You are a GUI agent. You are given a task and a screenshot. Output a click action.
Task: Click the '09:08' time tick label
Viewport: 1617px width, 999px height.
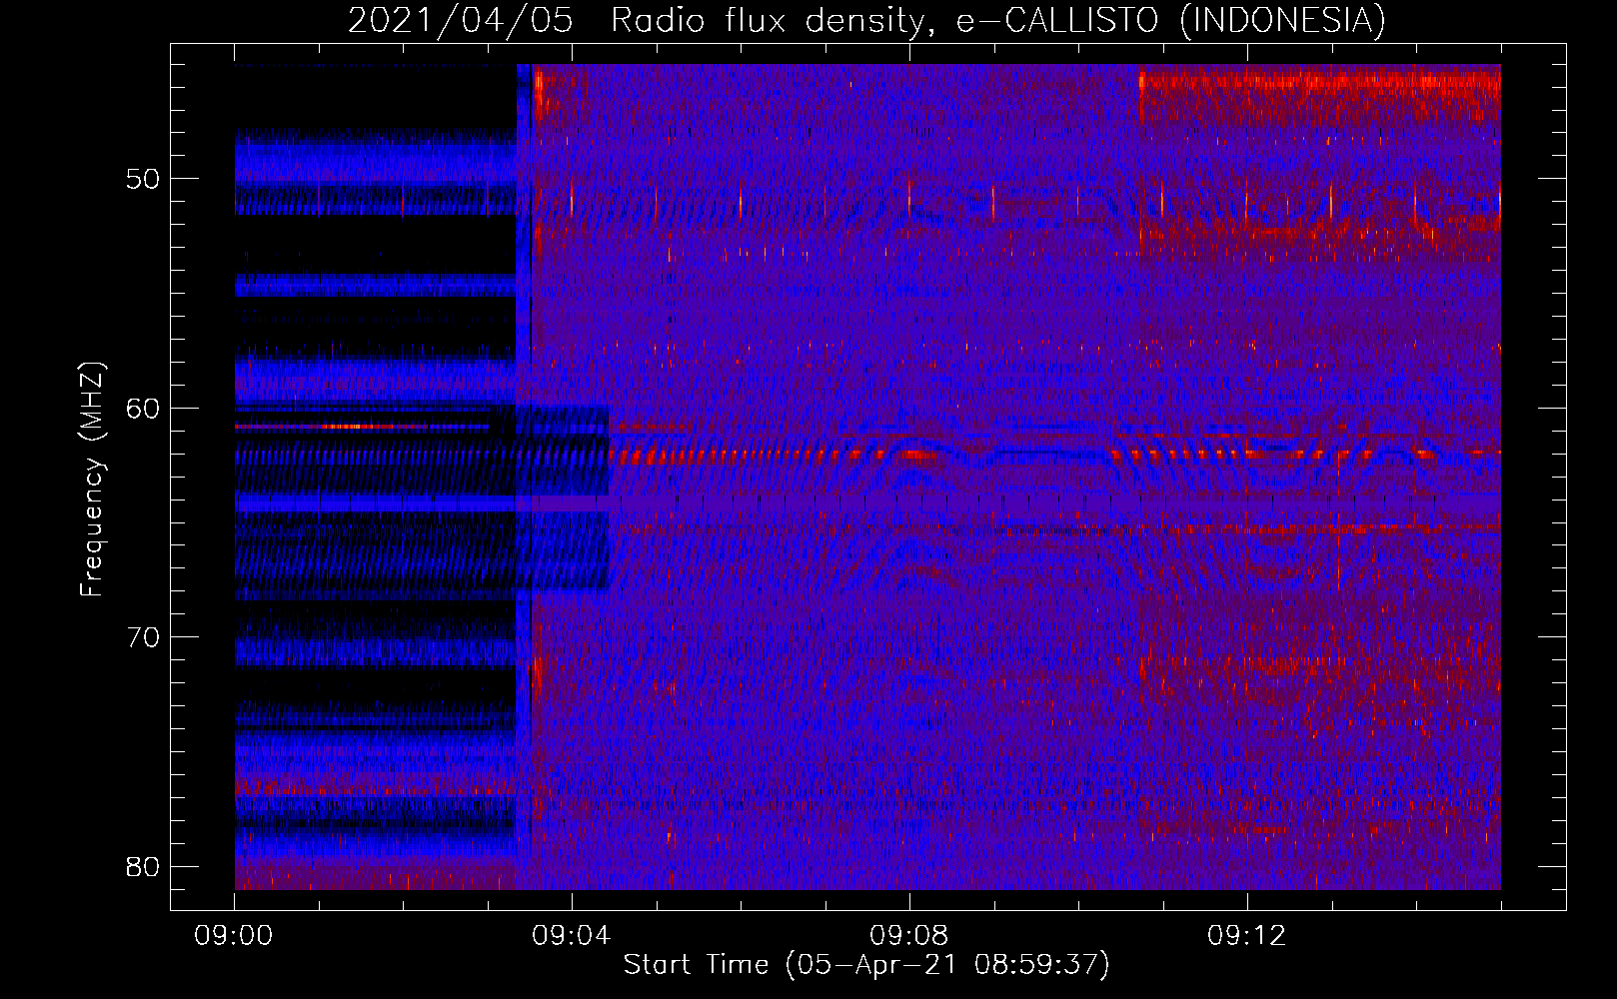[909, 936]
